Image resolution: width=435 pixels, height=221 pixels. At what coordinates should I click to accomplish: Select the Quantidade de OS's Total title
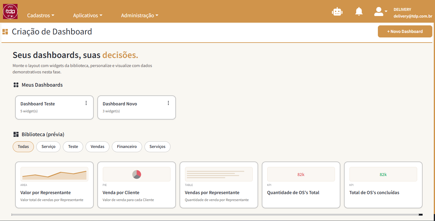[x=293, y=193]
